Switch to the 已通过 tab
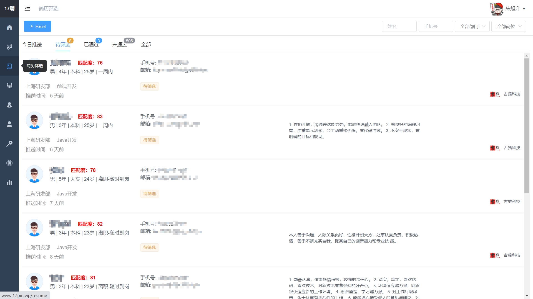Viewport: 533px width, 299px height. 91,45
